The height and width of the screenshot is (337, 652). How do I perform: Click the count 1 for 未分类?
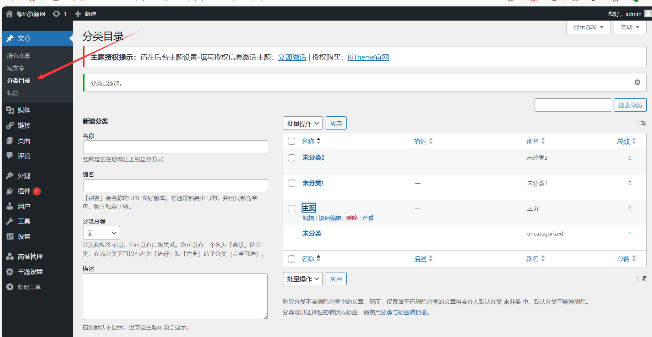tap(630, 233)
